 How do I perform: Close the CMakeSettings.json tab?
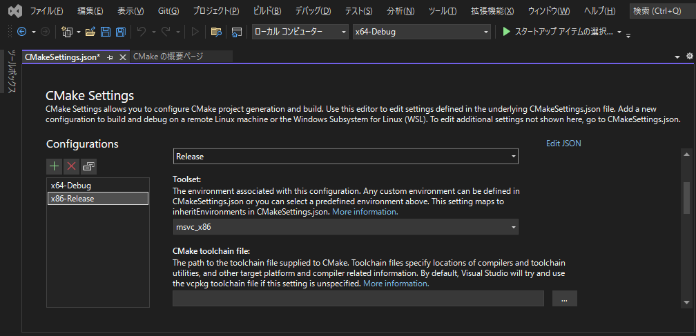click(124, 57)
